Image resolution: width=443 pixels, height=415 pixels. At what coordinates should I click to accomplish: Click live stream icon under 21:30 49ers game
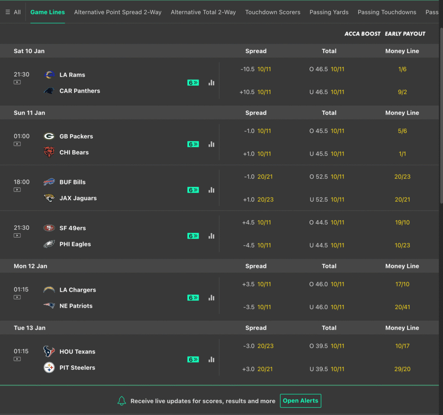pyautogui.click(x=17, y=235)
